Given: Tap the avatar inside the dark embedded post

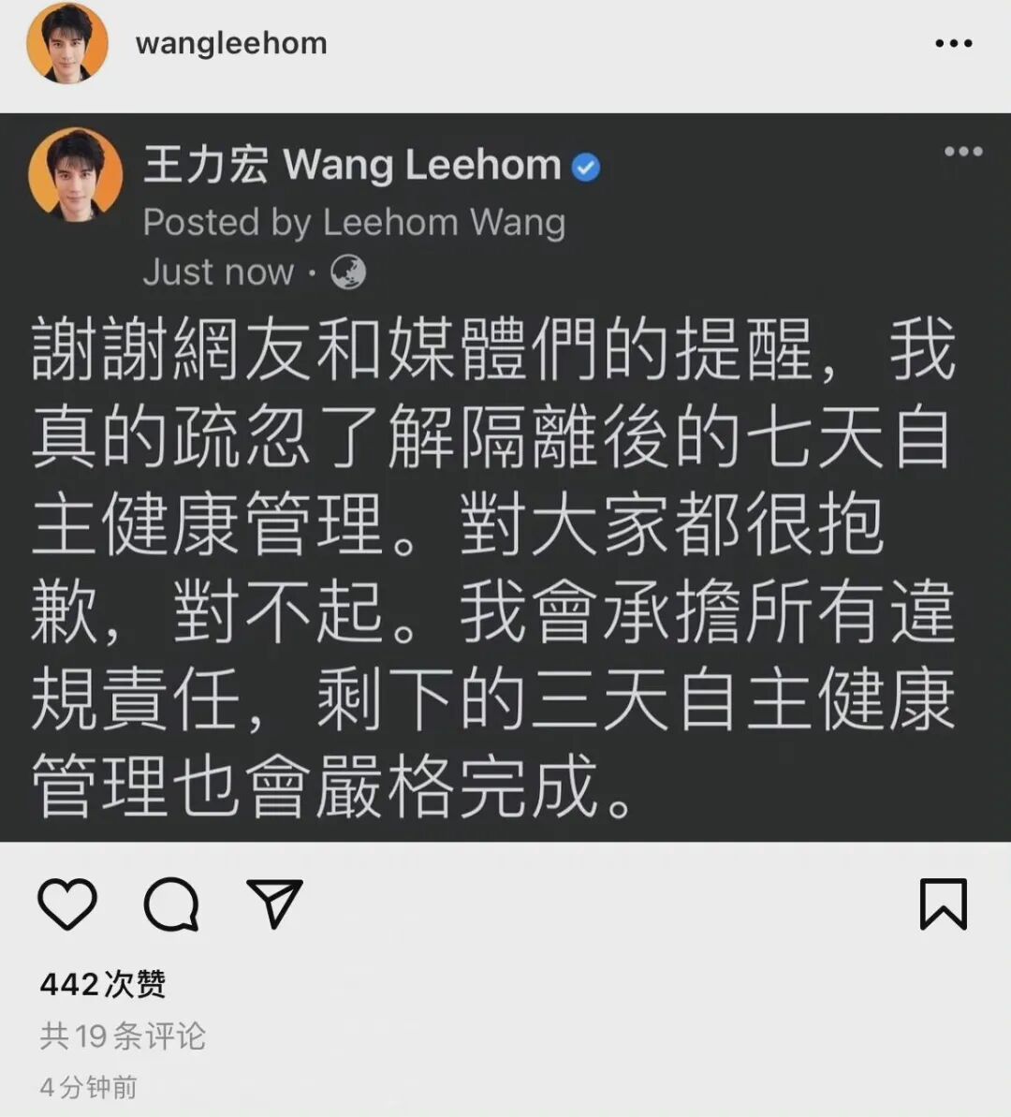Looking at the screenshot, I should coord(75,174).
